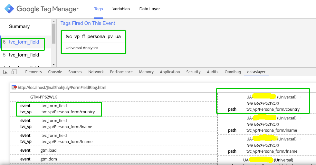Expand the plus beside path tvc_vp/Persona_form/country
The height and width of the screenshot is (165, 316).
pyautogui.click(x=300, y=97)
